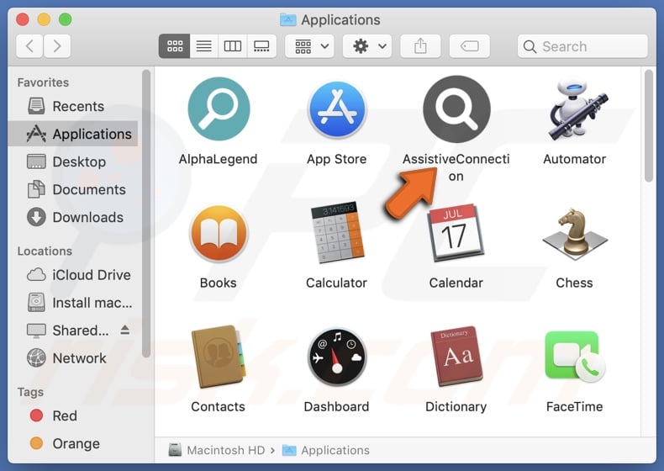This screenshot has width=664, height=471.
Task: Open iCloud Drive location
Action: click(73, 275)
